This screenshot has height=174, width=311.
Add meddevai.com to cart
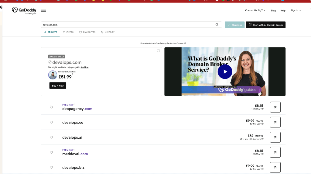point(275,152)
